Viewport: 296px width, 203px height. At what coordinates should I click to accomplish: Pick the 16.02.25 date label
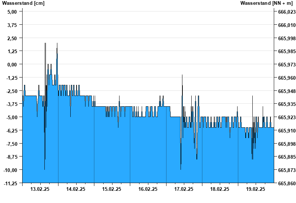(x=148, y=189)
